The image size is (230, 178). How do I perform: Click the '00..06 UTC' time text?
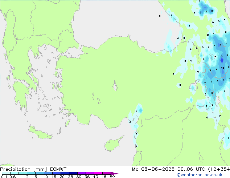coord(191,169)
